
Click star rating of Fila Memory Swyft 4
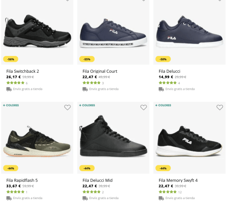click(168, 192)
